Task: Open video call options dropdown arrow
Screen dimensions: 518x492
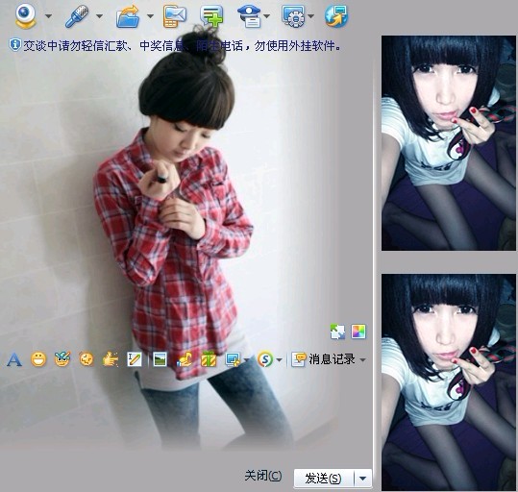Action: pyautogui.click(x=48, y=16)
